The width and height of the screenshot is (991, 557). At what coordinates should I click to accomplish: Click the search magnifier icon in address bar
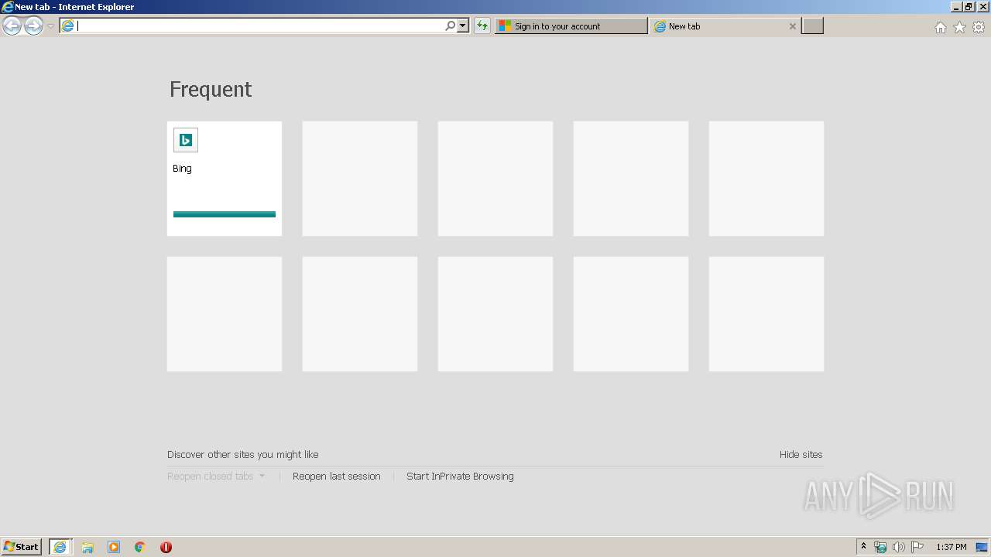tap(450, 26)
